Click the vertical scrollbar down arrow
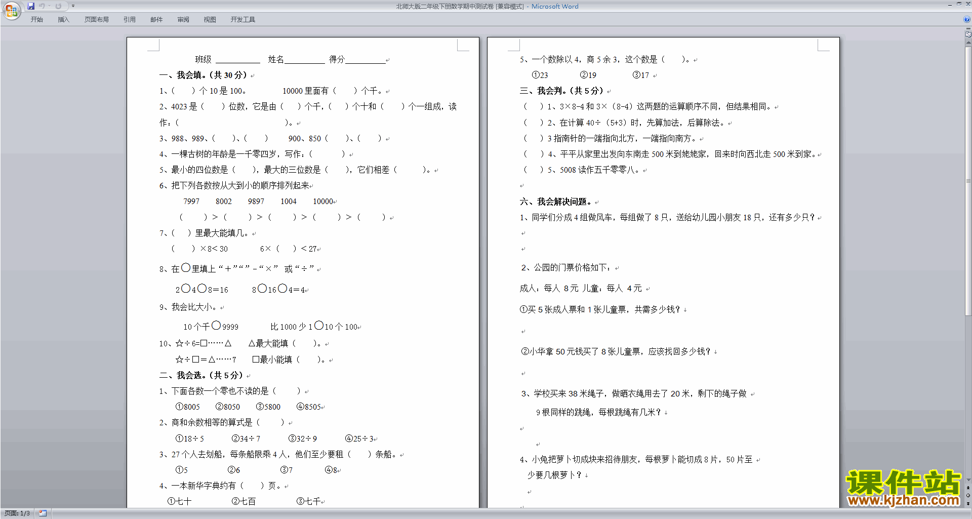 point(968,480)
